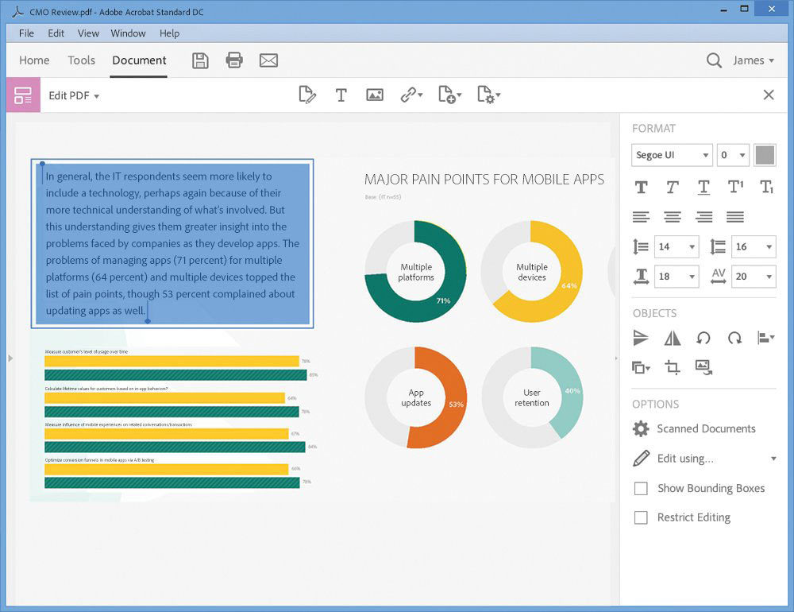Collapse the right pane via edge arrow

pos(616,358)
